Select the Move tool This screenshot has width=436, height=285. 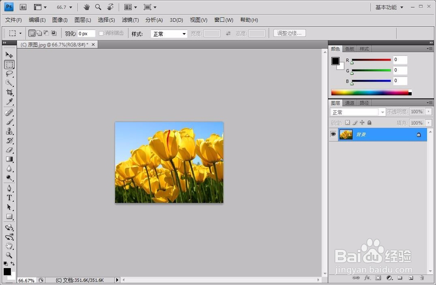point(9,55)
